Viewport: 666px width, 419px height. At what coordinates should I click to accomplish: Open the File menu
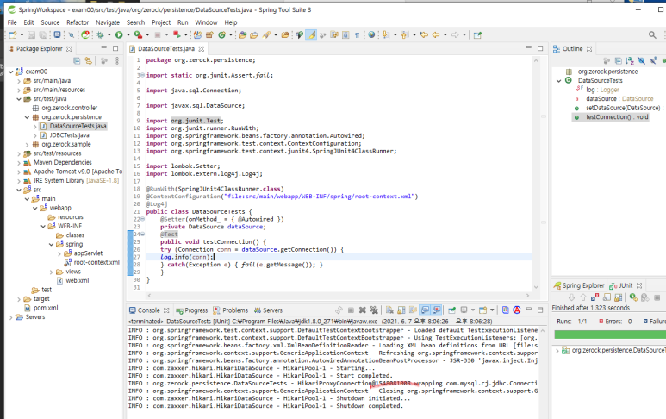click(x=12, y=22)
